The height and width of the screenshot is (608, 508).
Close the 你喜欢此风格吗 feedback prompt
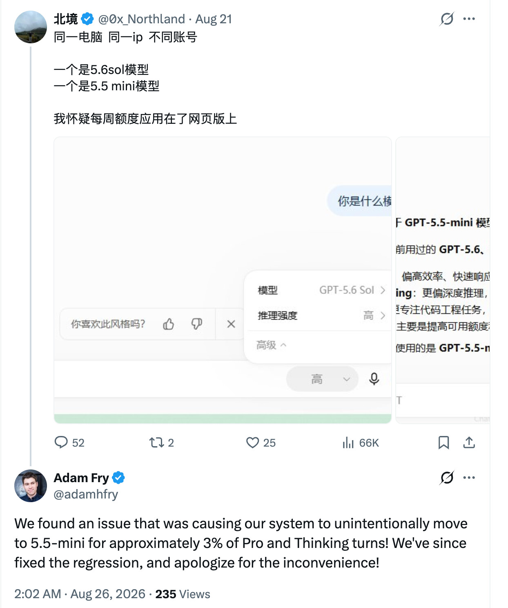coord(231,324)
